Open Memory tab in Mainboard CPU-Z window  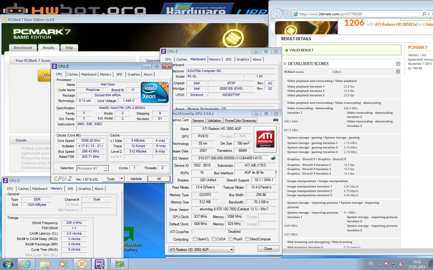pos(215,59)
